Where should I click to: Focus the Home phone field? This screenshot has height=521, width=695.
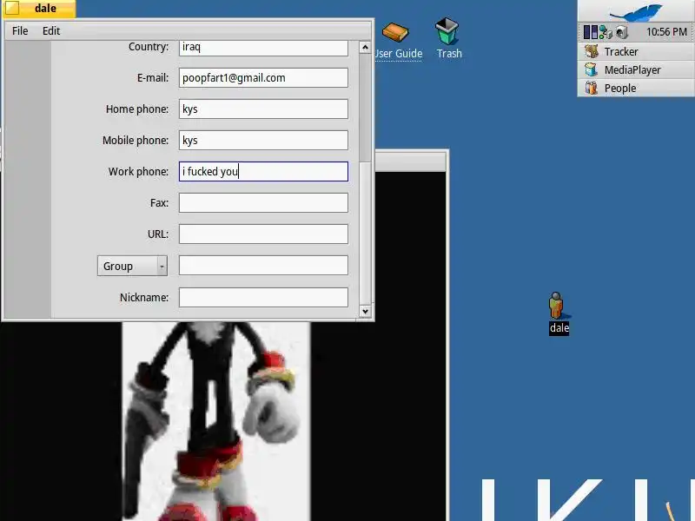(263, 109)
